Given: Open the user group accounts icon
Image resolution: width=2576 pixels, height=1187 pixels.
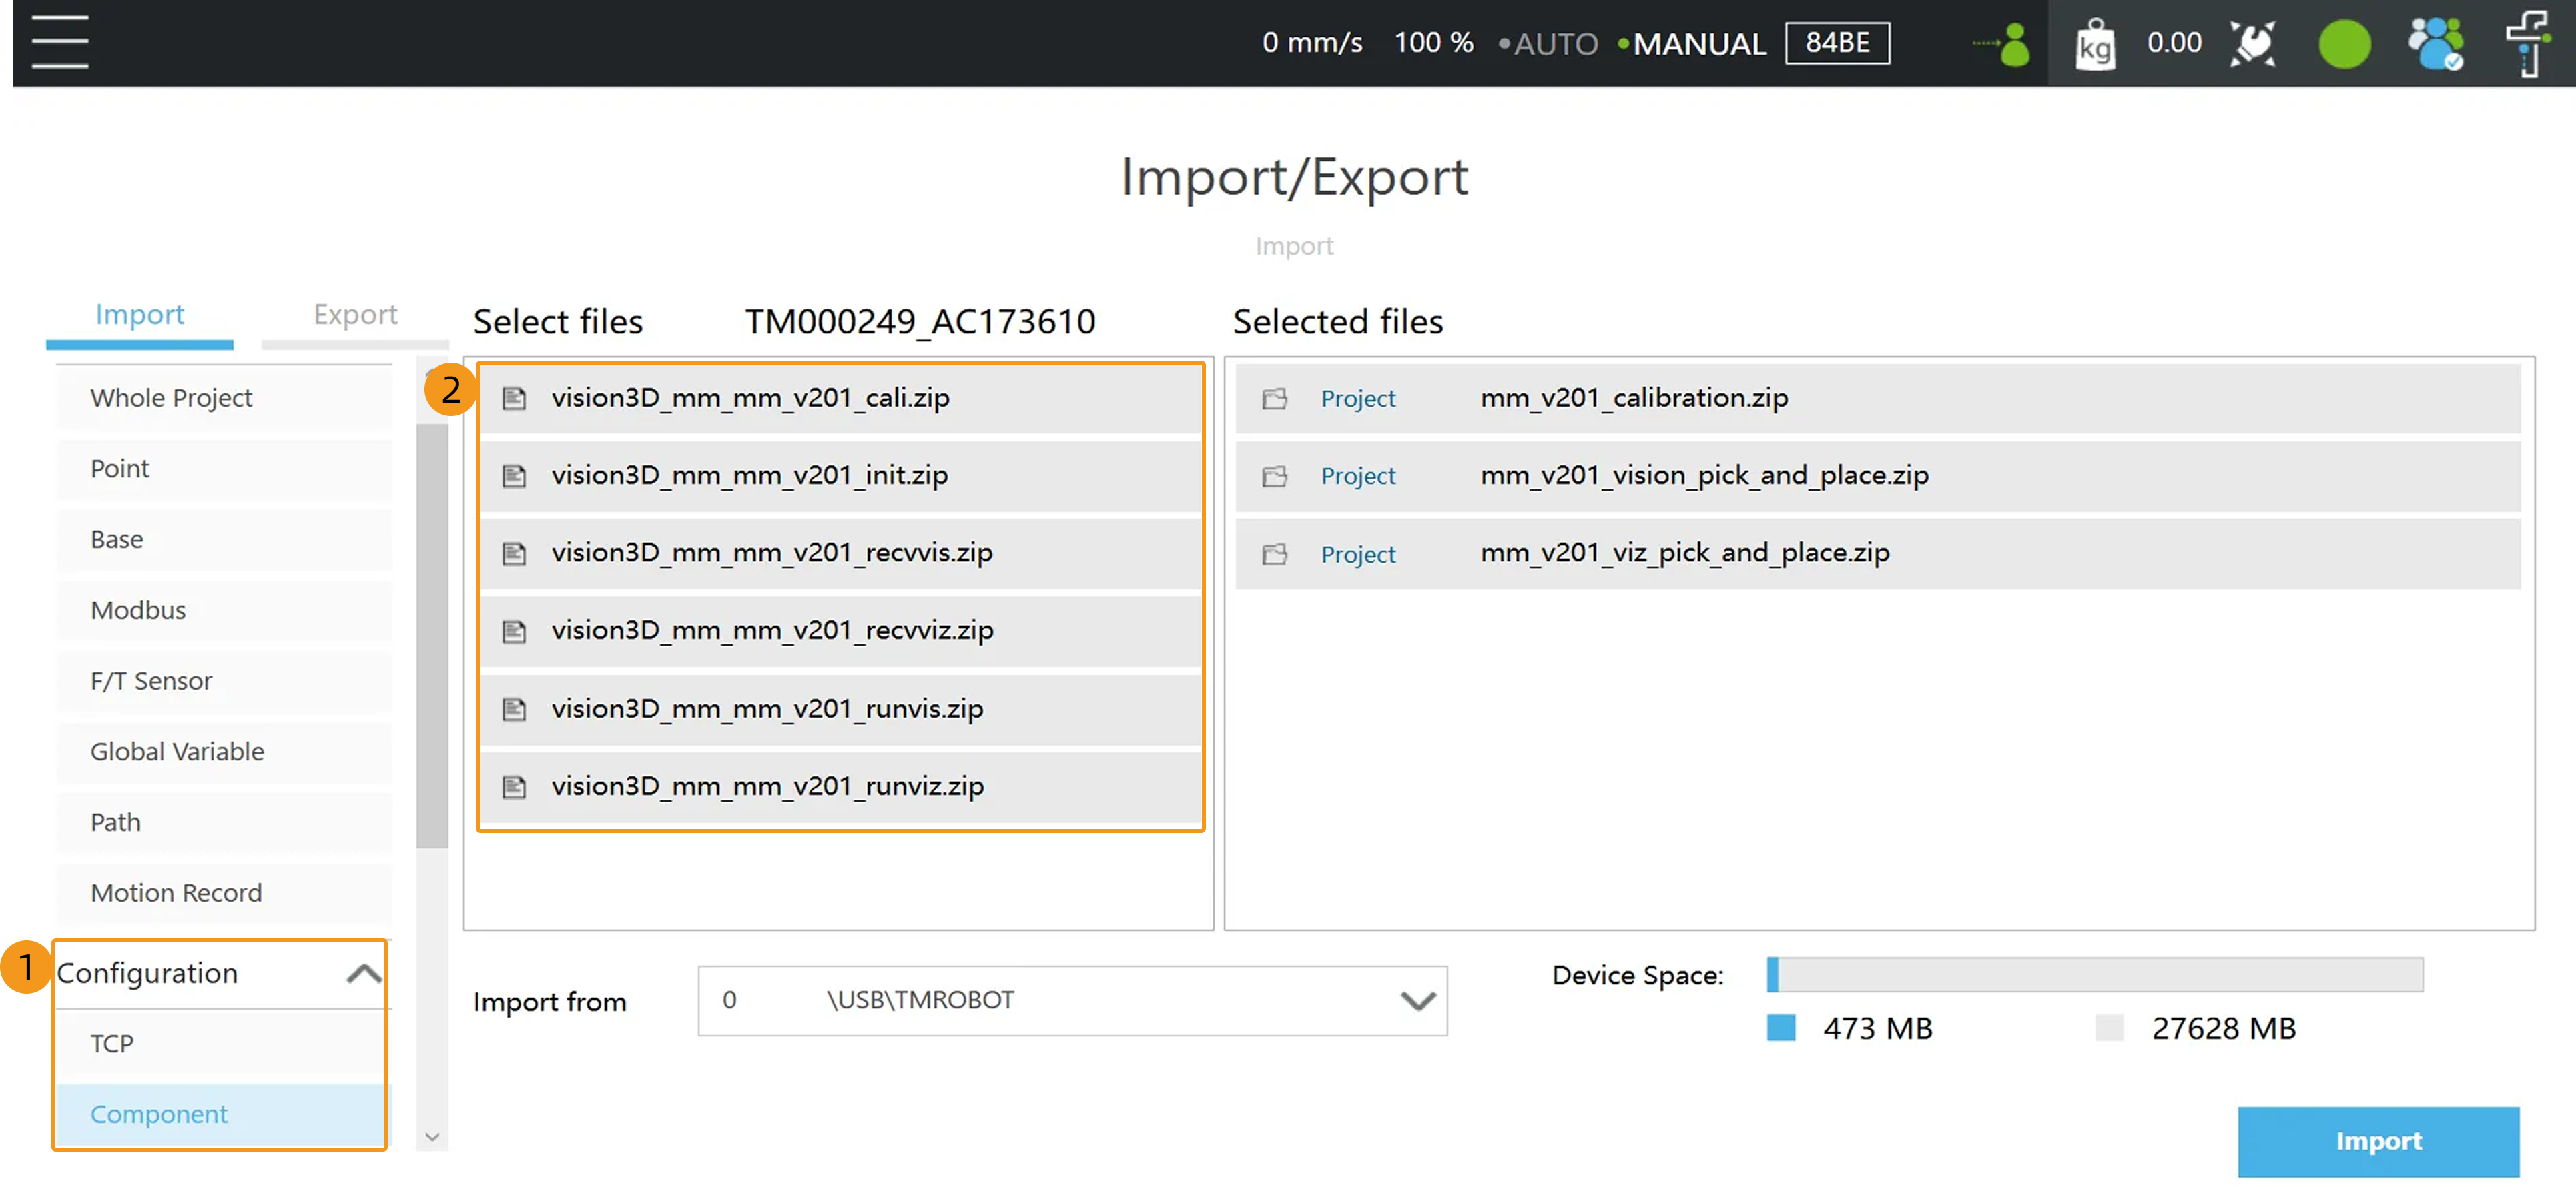Looking at the screenshot, I should tap(2435, 44).
